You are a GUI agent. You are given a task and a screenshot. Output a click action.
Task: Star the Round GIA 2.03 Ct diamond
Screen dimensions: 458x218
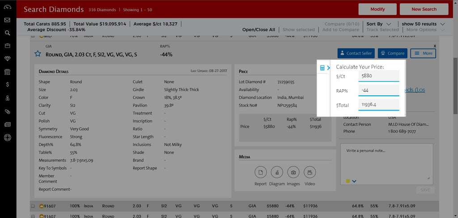(38, 54)
